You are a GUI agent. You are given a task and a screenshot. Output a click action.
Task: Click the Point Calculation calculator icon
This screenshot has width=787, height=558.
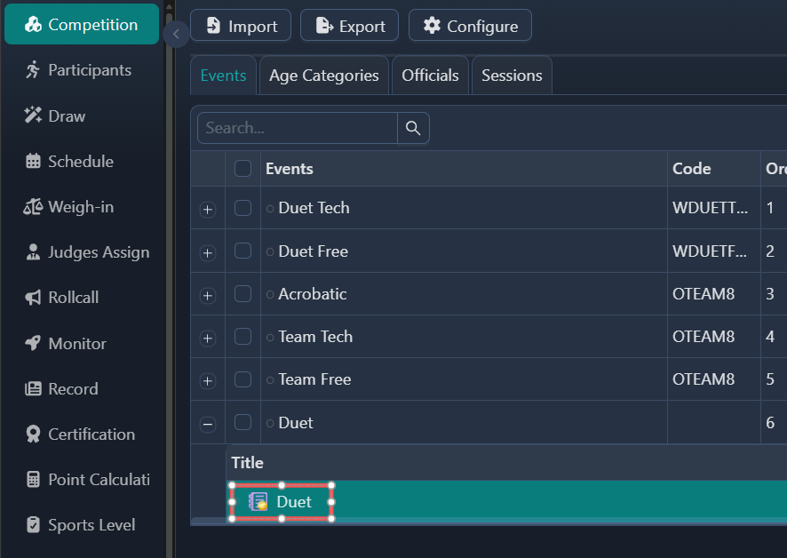click(33, 480)
